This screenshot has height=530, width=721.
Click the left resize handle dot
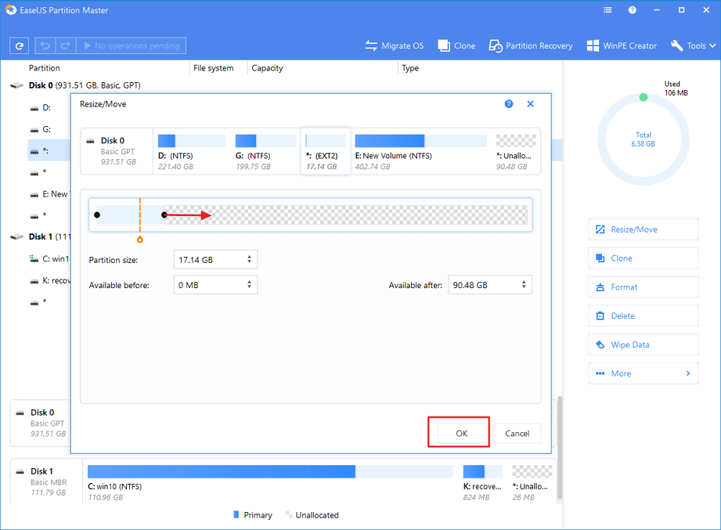pyautogui.click(x=97, y=215)
